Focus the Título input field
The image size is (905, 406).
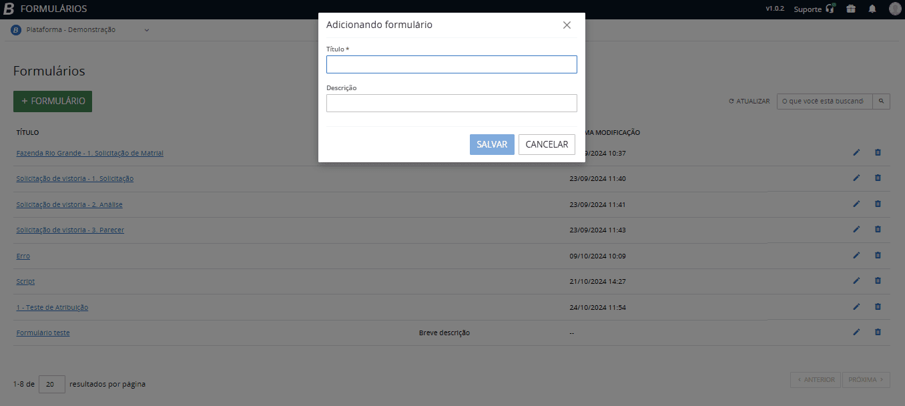click(x=451, y=64)
